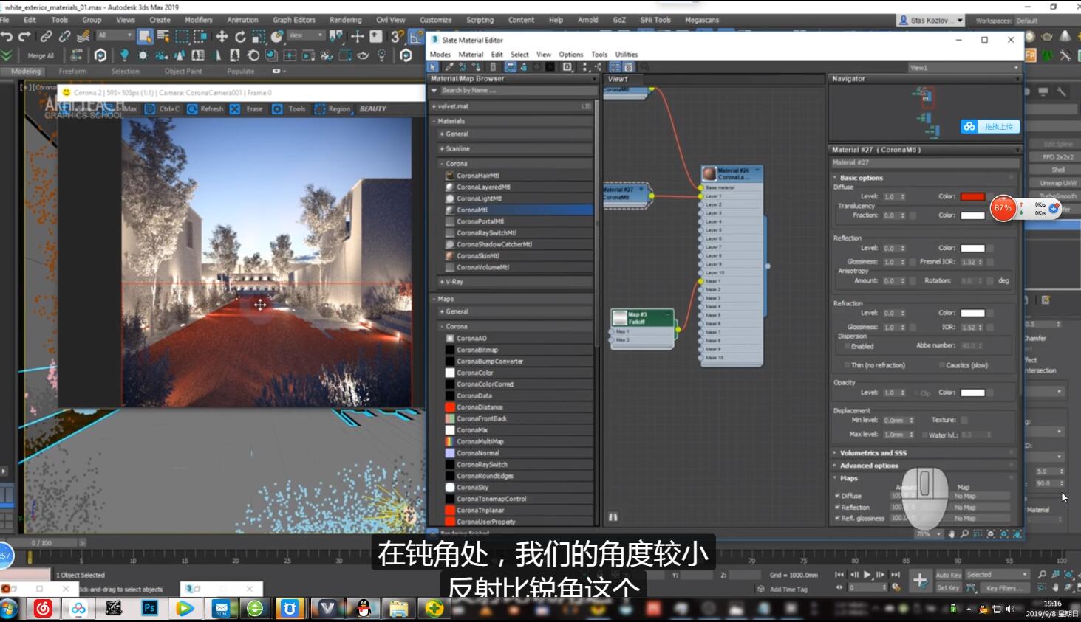Open the QQ penguin taskbar icon
This screenshot has width=1081, height=622.
coord(363,609)
